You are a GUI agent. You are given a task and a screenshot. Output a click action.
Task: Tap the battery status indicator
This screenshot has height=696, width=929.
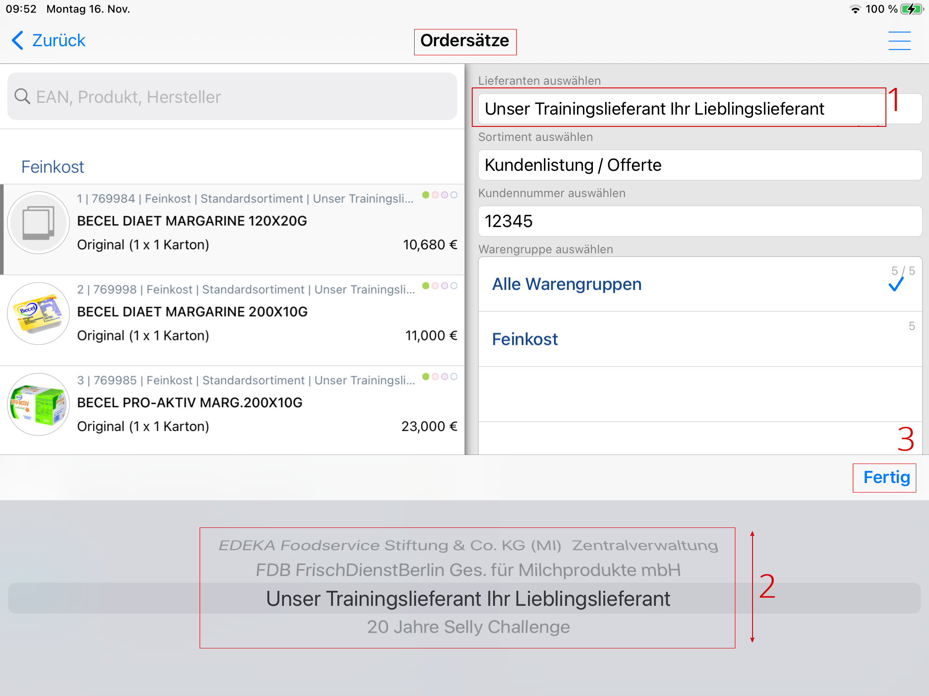[x=912, y=9]
